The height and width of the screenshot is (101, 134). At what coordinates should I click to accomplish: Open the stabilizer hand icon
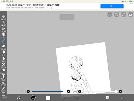tap(116, 14)
